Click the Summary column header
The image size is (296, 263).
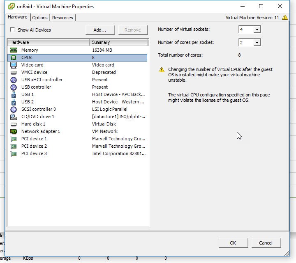[x=118, y=42]
